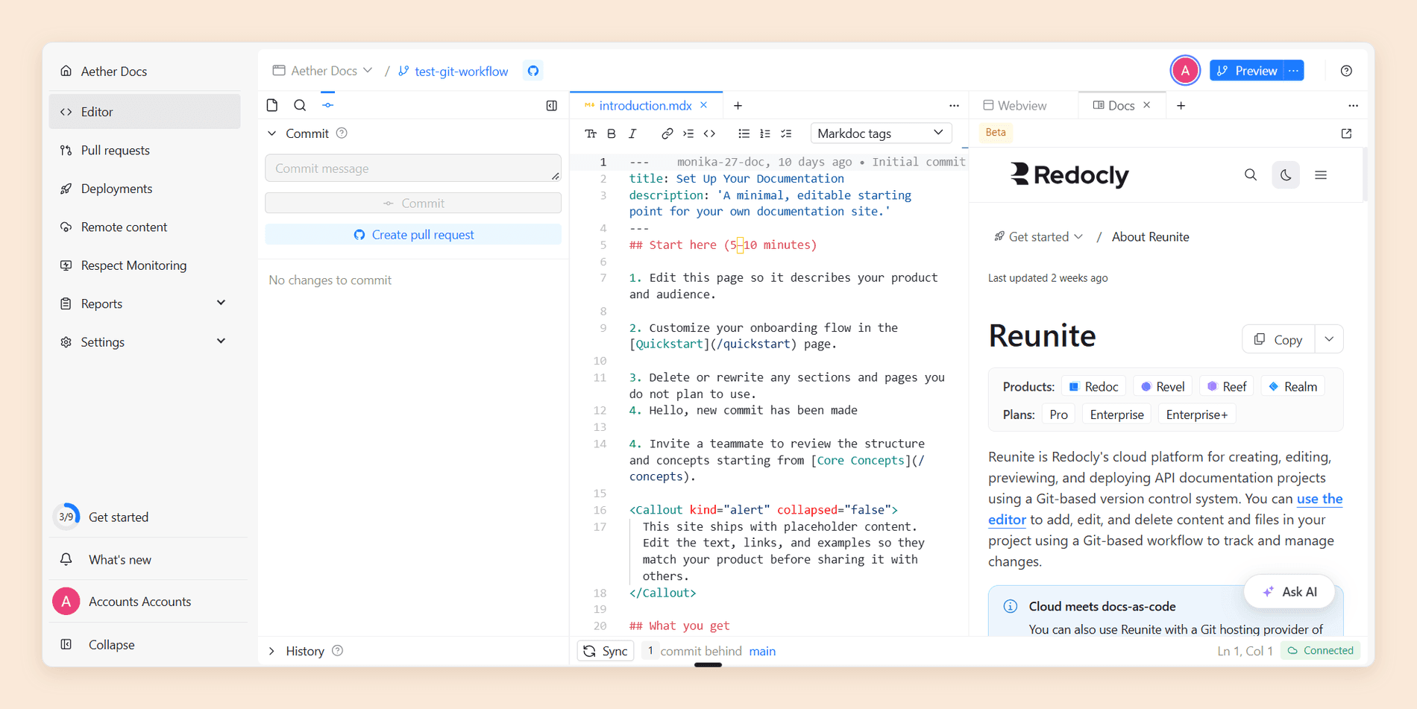Insert a numbered list
The image size is (1417, 709).
coord(764,133)
